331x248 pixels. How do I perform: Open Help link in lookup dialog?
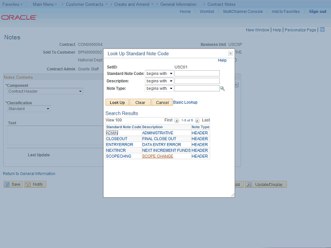pyautogui.click(x=222, y=60)
